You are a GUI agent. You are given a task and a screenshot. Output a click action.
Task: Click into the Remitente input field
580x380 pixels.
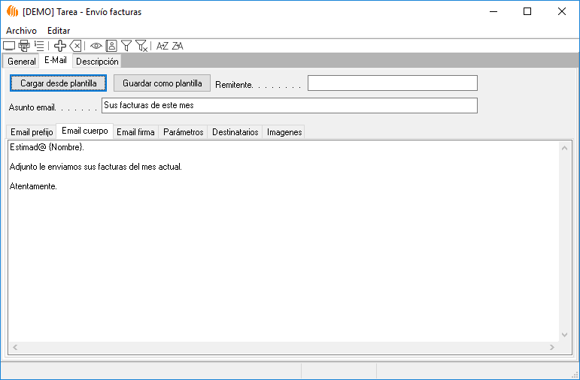pos(392,83)
